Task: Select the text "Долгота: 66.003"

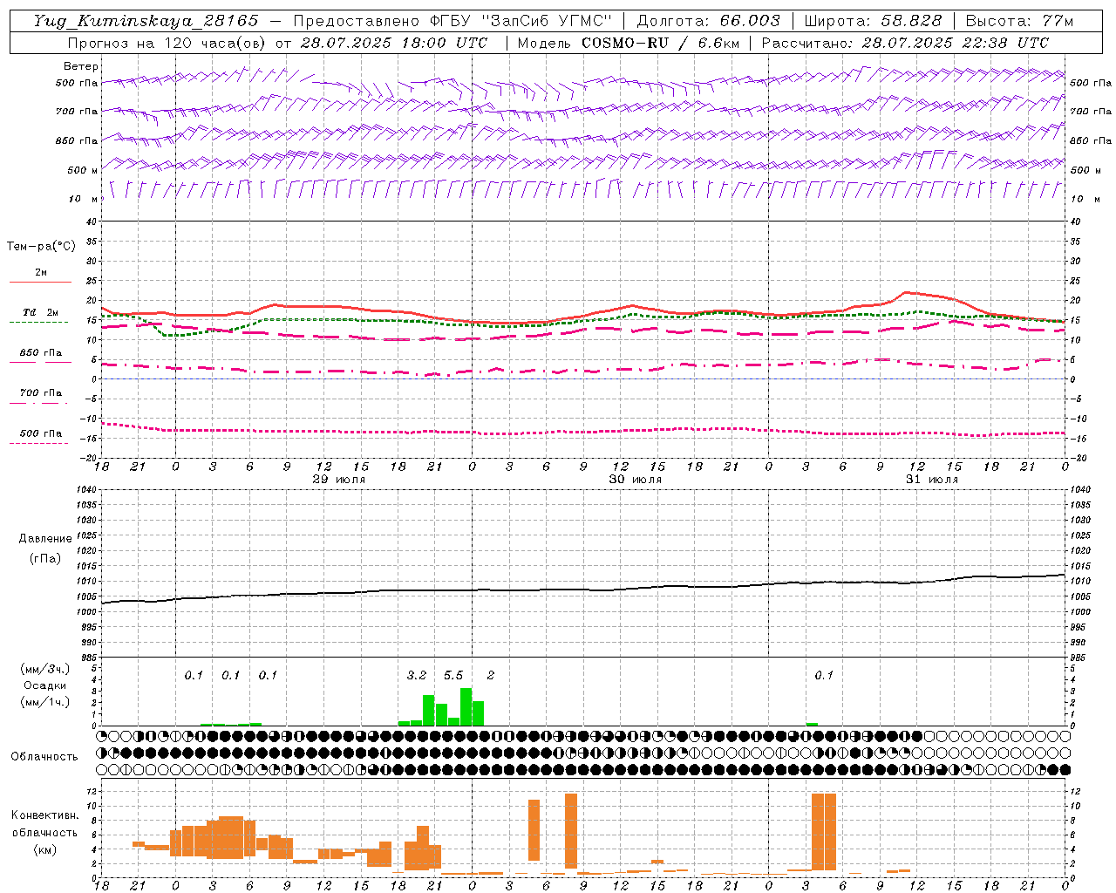Action: (708, 21)
